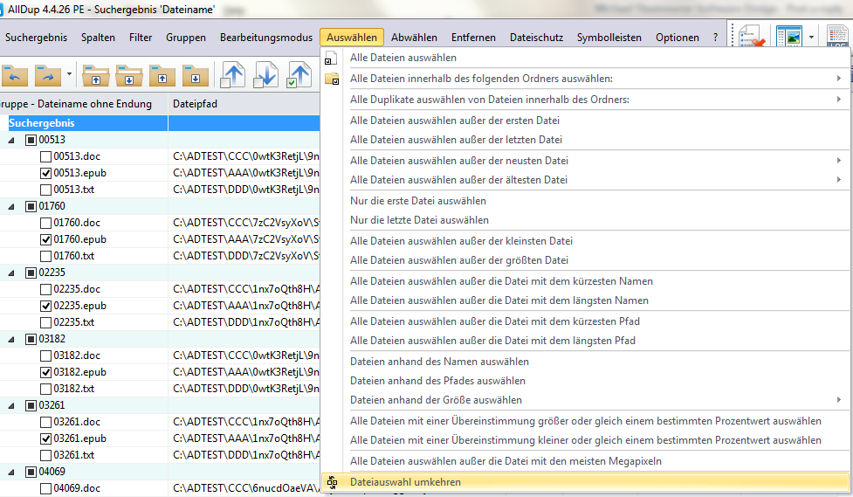853x497 pixels.
Task: Click the document icon with red X
Action: click(749, 38)
